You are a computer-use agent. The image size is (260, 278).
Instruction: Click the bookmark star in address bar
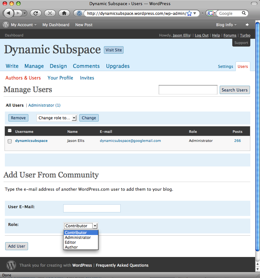pos(189,13)
